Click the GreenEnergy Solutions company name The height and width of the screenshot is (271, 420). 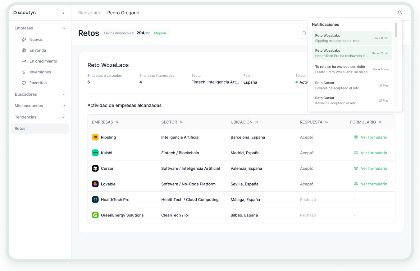click(x=122, y=215)
